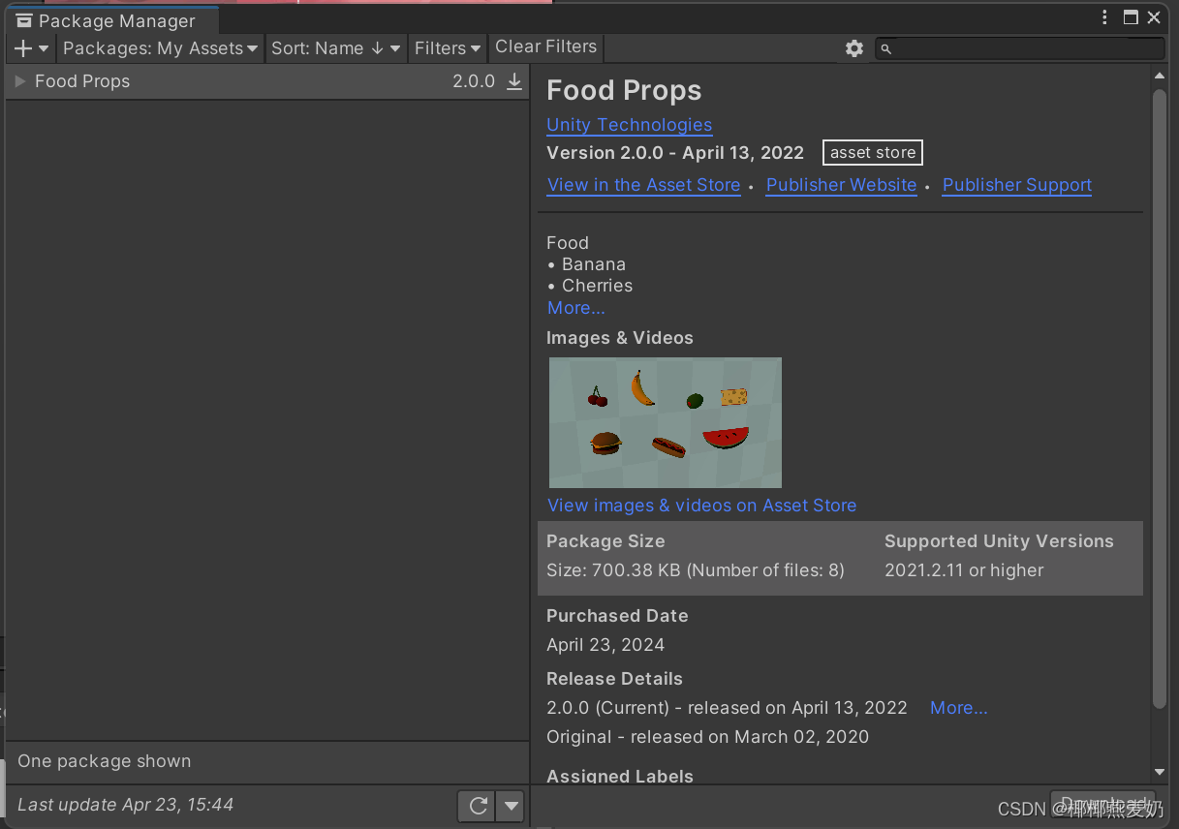
Task: Click the April 23, 2024 purchased date
Action: point(605,645)
